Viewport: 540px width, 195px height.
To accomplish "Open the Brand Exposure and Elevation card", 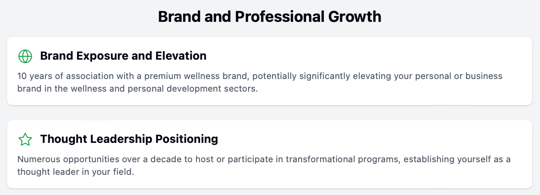I will click(x=270, y=71).
